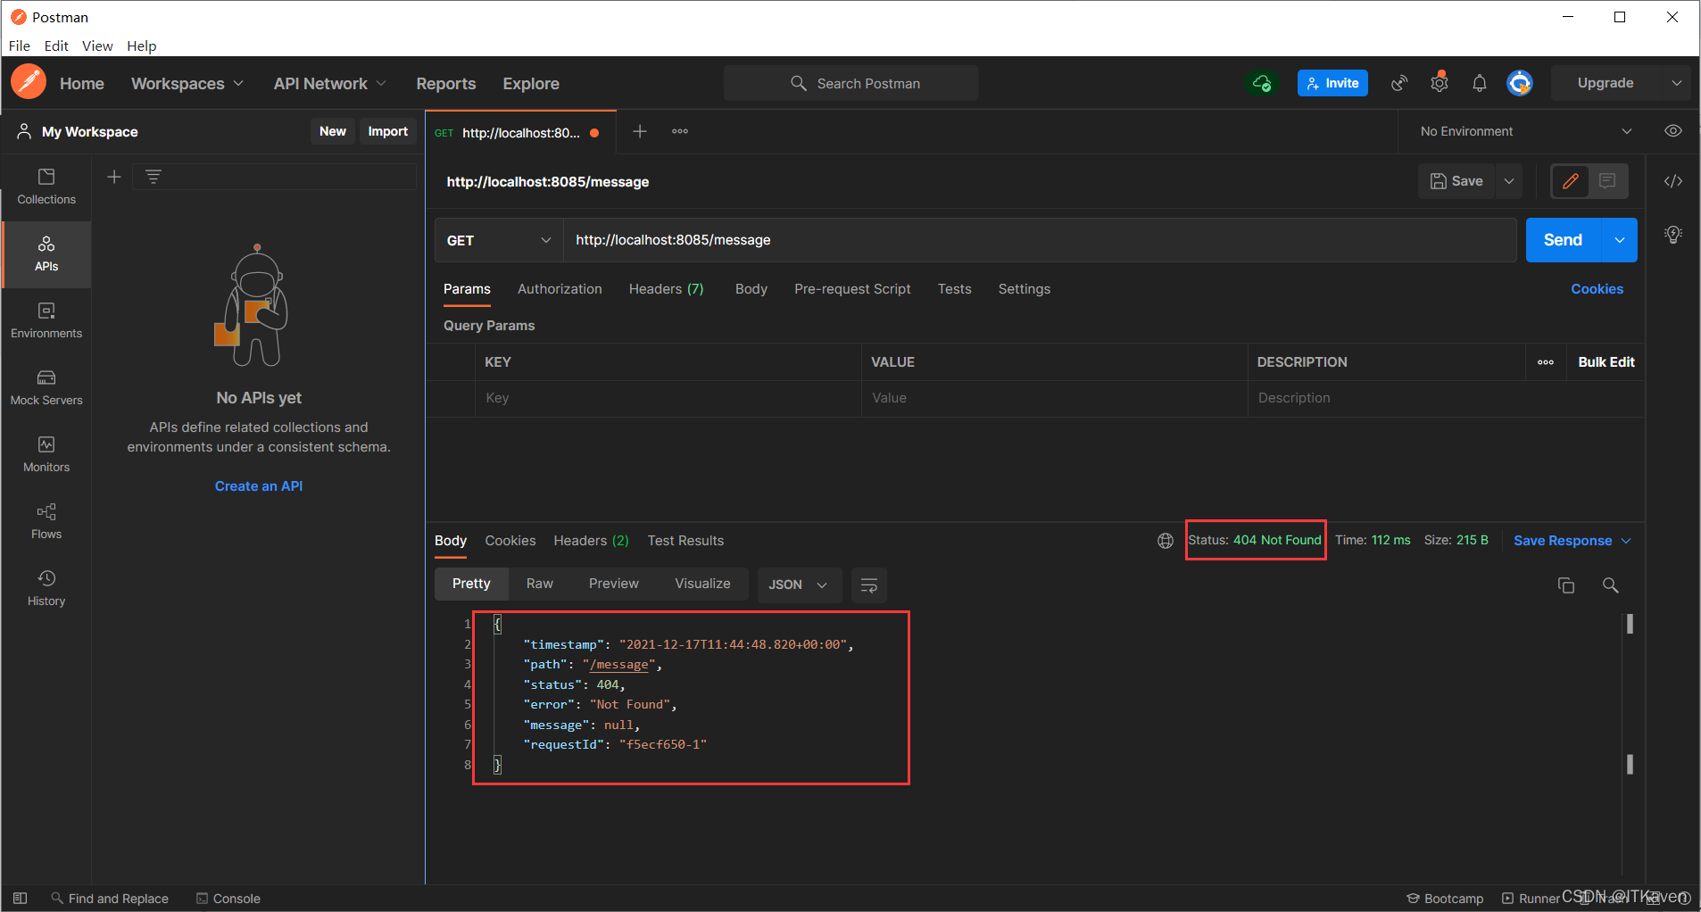Switch to the response Cookies tab

pyautogui.click(x=510, y=541)
